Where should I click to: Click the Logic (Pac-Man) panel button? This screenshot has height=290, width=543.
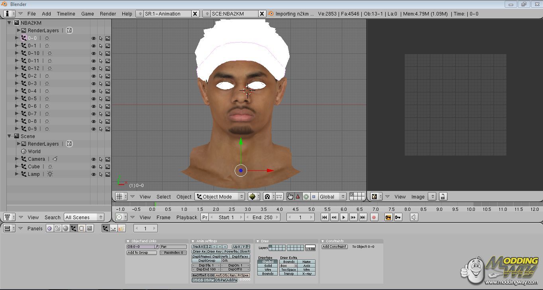tap(49, 228)
